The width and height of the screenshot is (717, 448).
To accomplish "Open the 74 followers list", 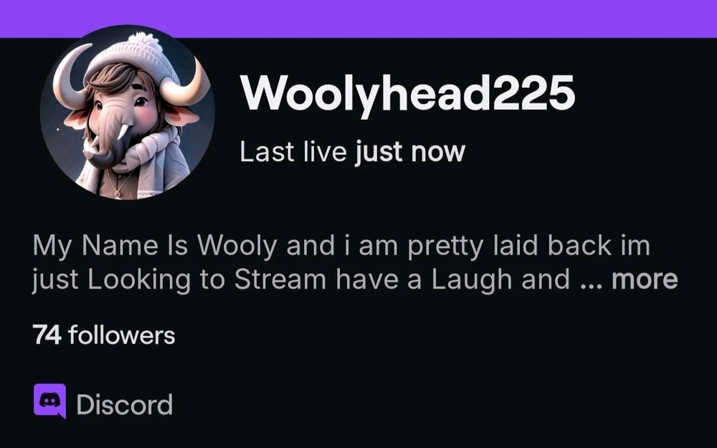I will pos(104,335).
